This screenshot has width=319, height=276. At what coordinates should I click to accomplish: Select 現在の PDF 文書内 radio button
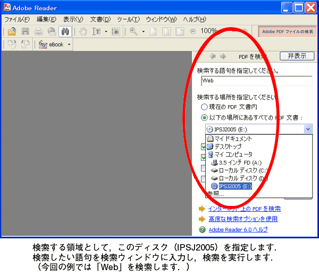click(204, 107)
